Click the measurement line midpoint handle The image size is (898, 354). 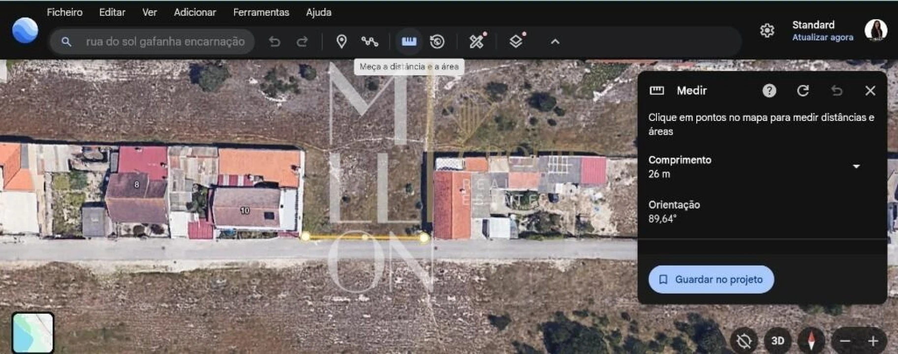(365, 237)
